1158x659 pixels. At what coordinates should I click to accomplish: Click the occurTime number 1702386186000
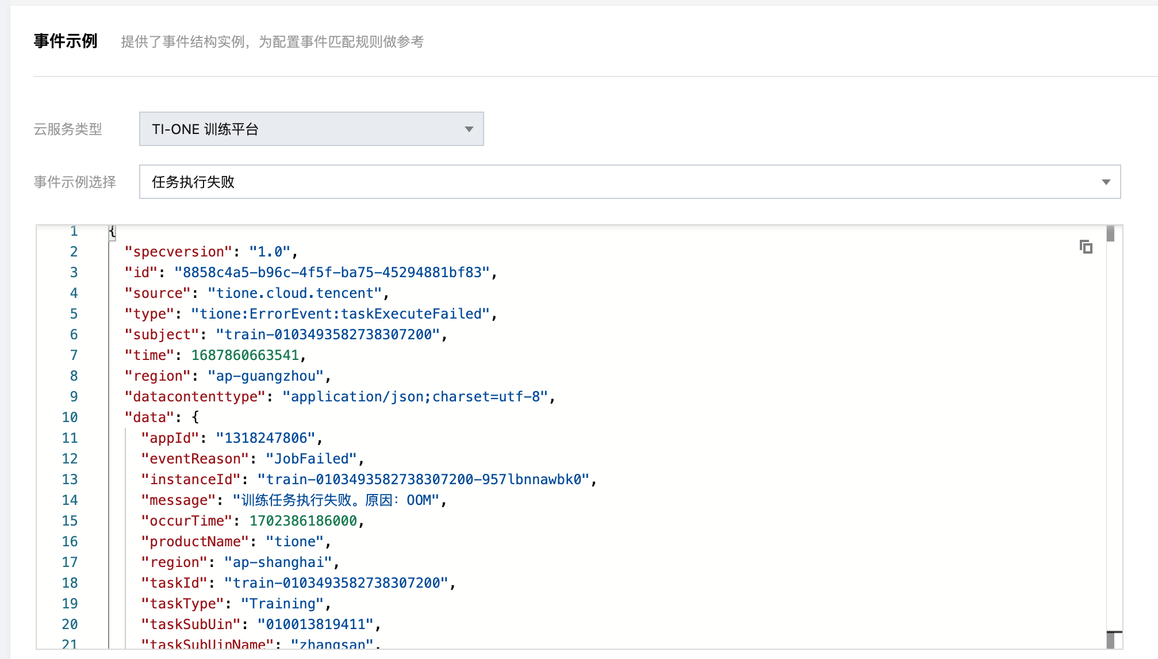click(x=303, y=521)
